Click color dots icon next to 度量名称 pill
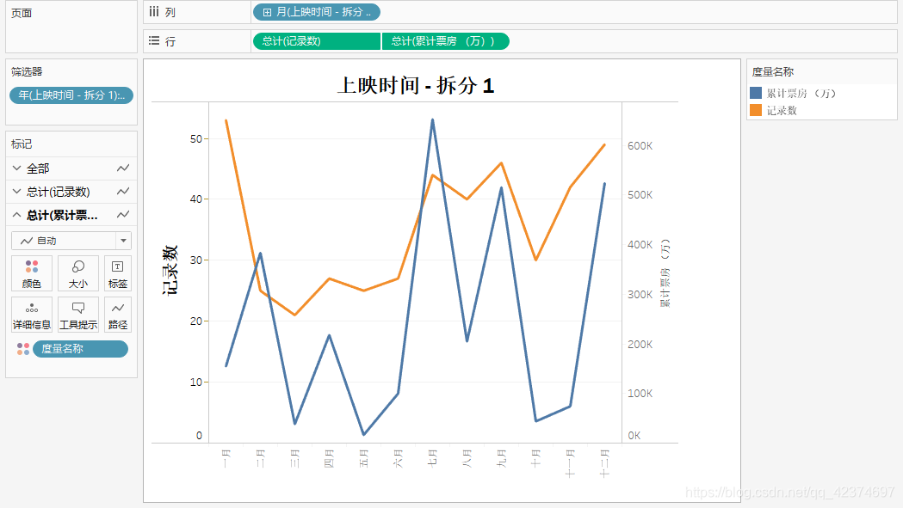 23,349
